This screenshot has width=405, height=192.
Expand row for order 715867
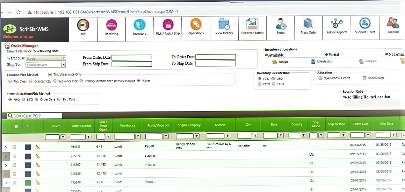tap(6, 165)
